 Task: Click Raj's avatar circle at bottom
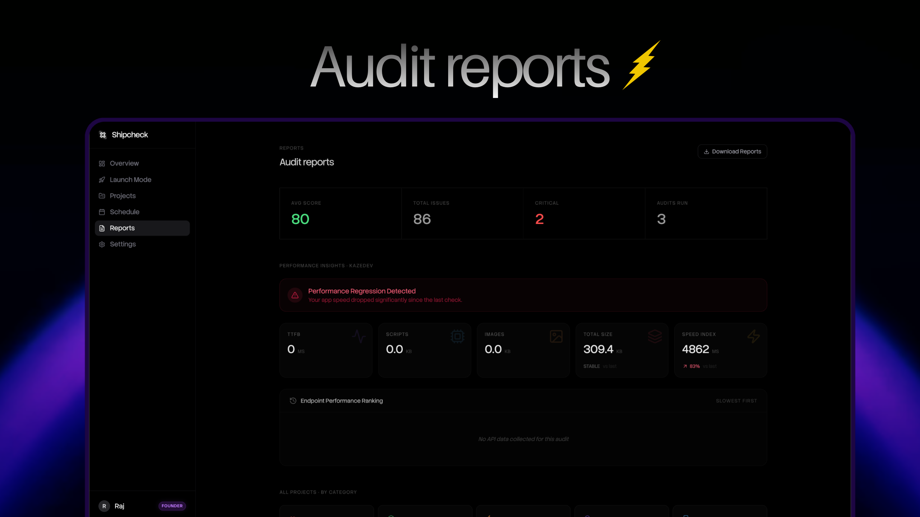(x=104, y=506)
